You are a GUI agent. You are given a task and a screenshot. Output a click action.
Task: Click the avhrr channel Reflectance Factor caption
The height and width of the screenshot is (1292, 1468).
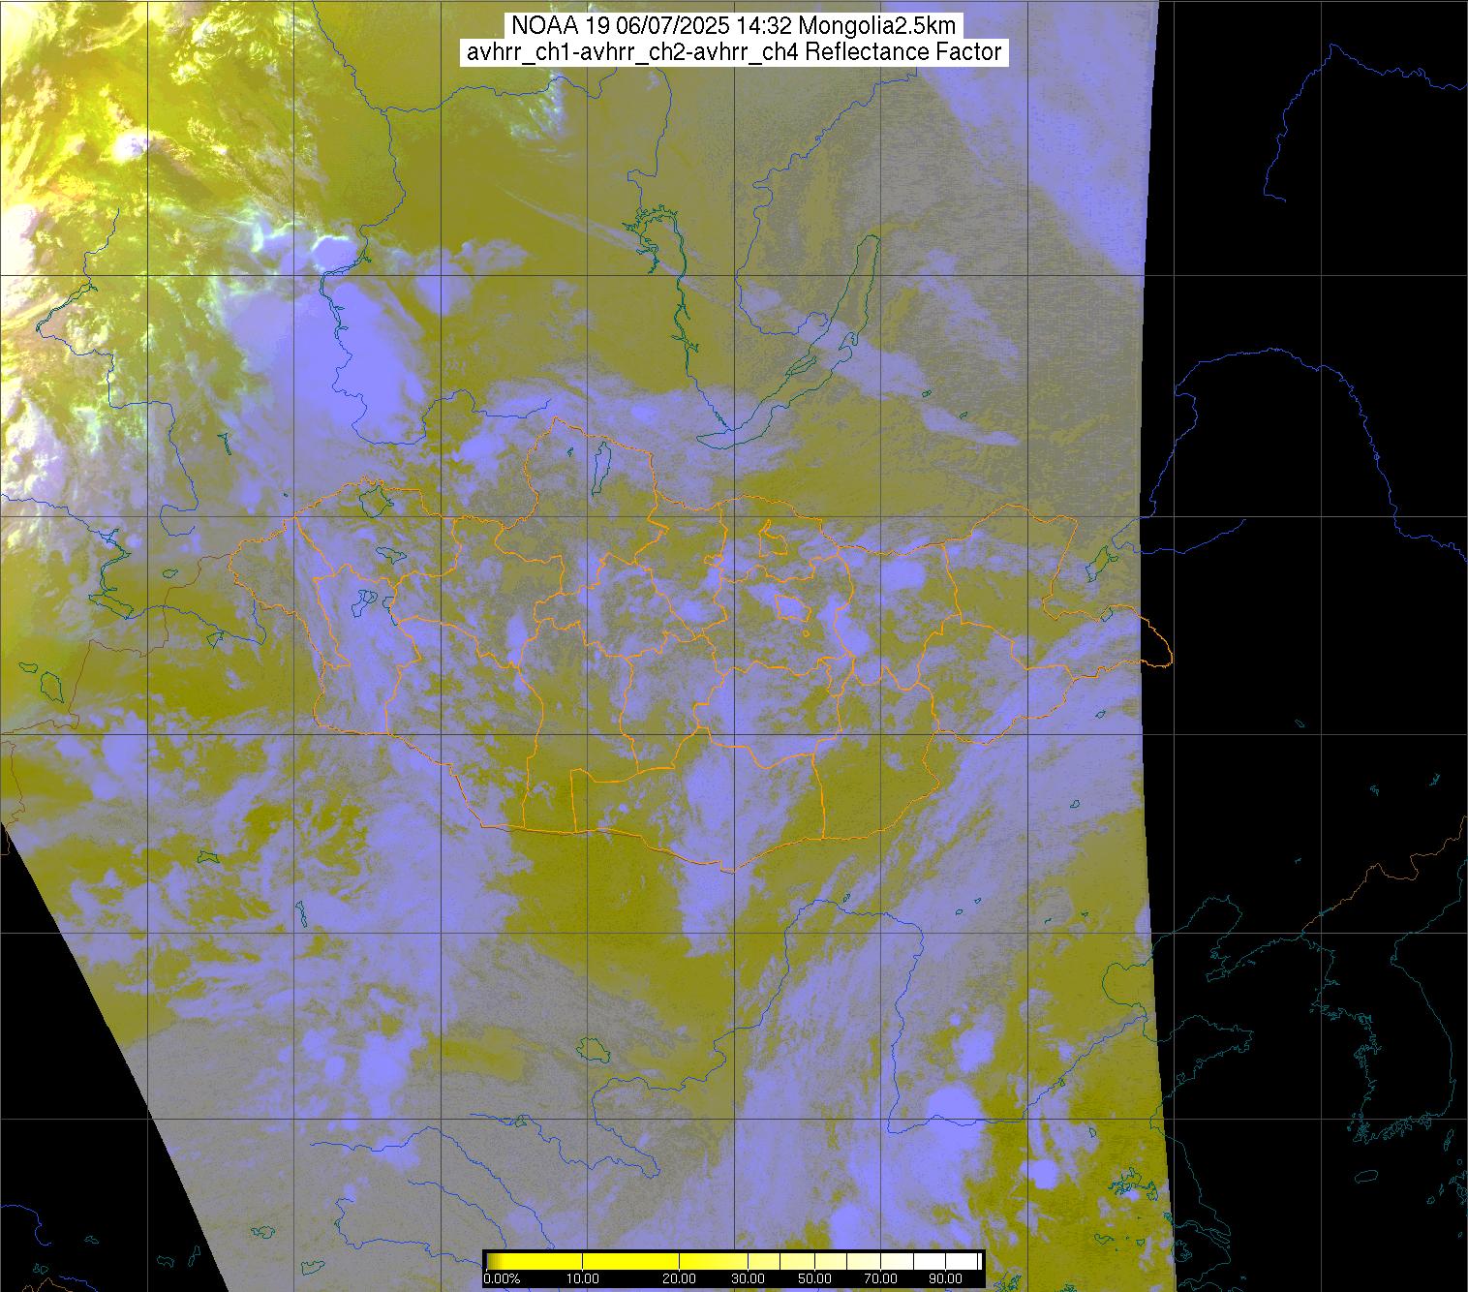tap(733, 52)
